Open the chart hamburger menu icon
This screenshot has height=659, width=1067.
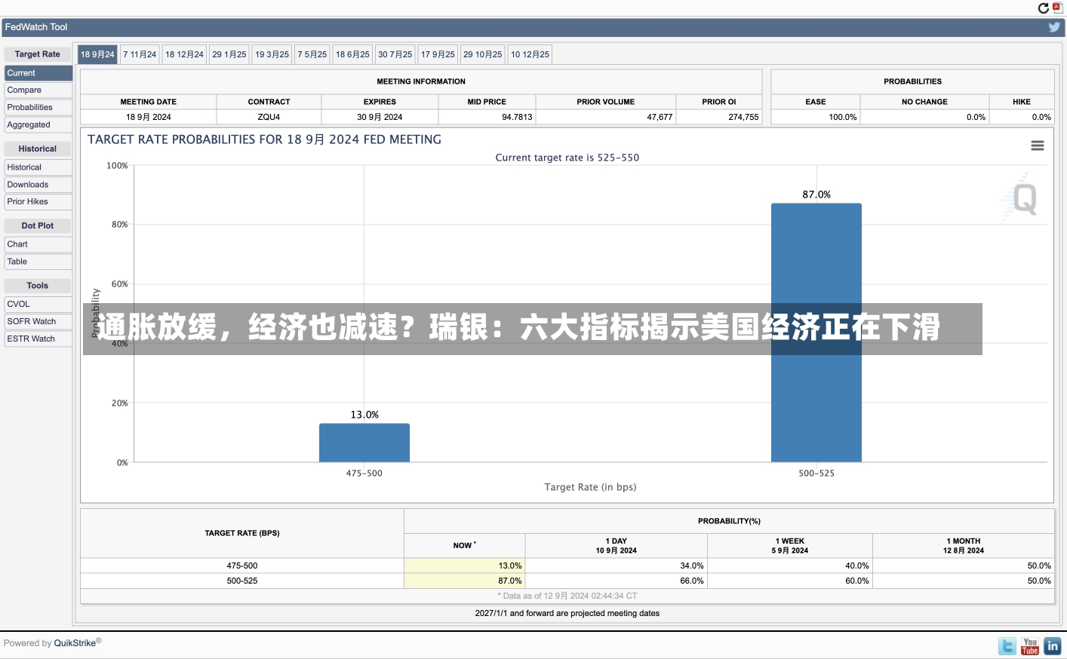click(1038, 146)
